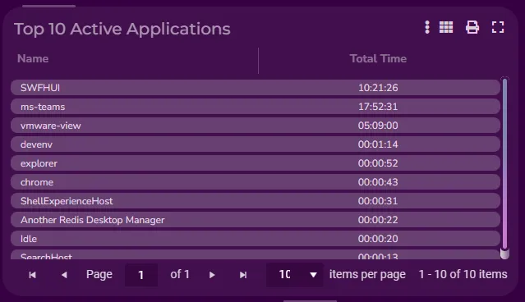Click total time 00:00:31
This screenshot has width=525, height=302.
coord(378,201)
